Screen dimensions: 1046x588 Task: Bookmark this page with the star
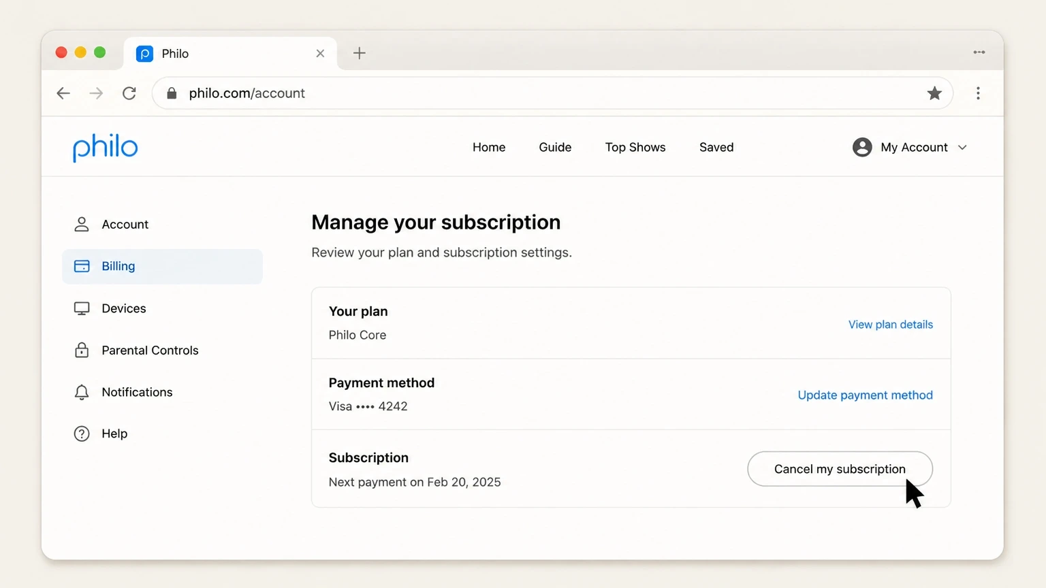coord(934,93)
